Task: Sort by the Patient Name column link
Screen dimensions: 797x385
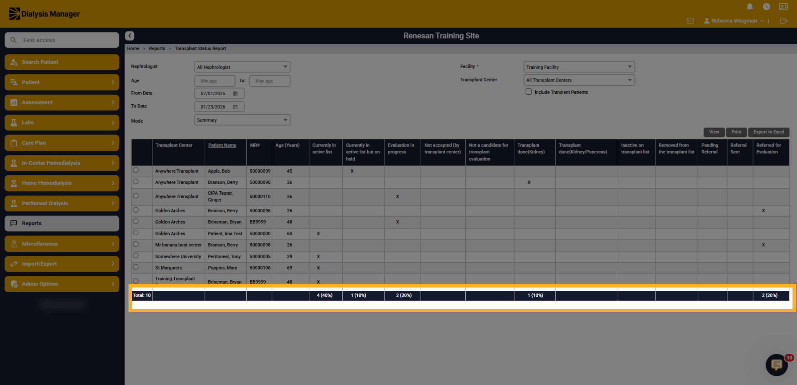Action: click(x=222, y=145)
